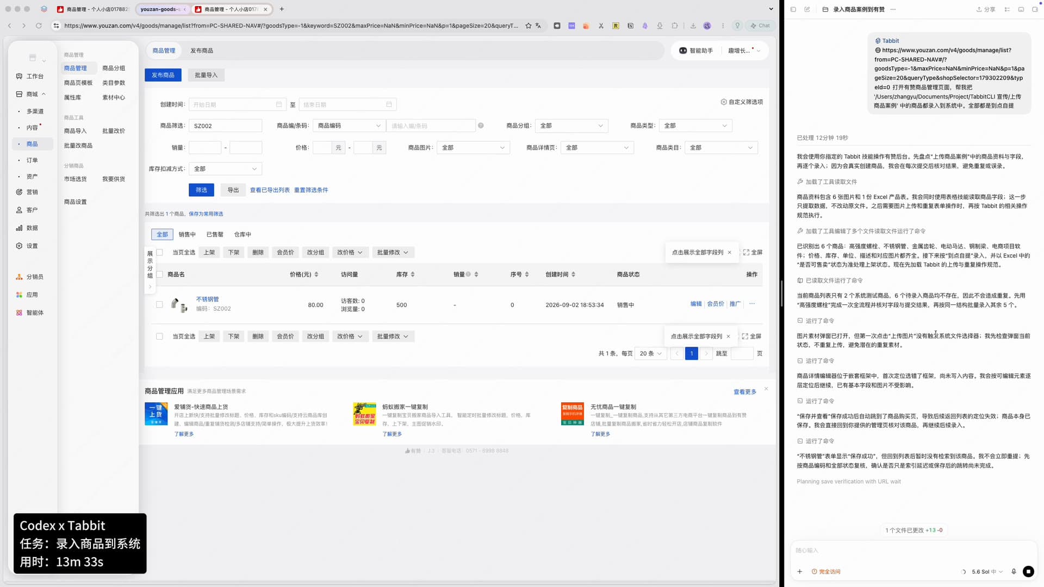
Task: Add attachment with plus icon in Codex input
Action: point(799,571)
